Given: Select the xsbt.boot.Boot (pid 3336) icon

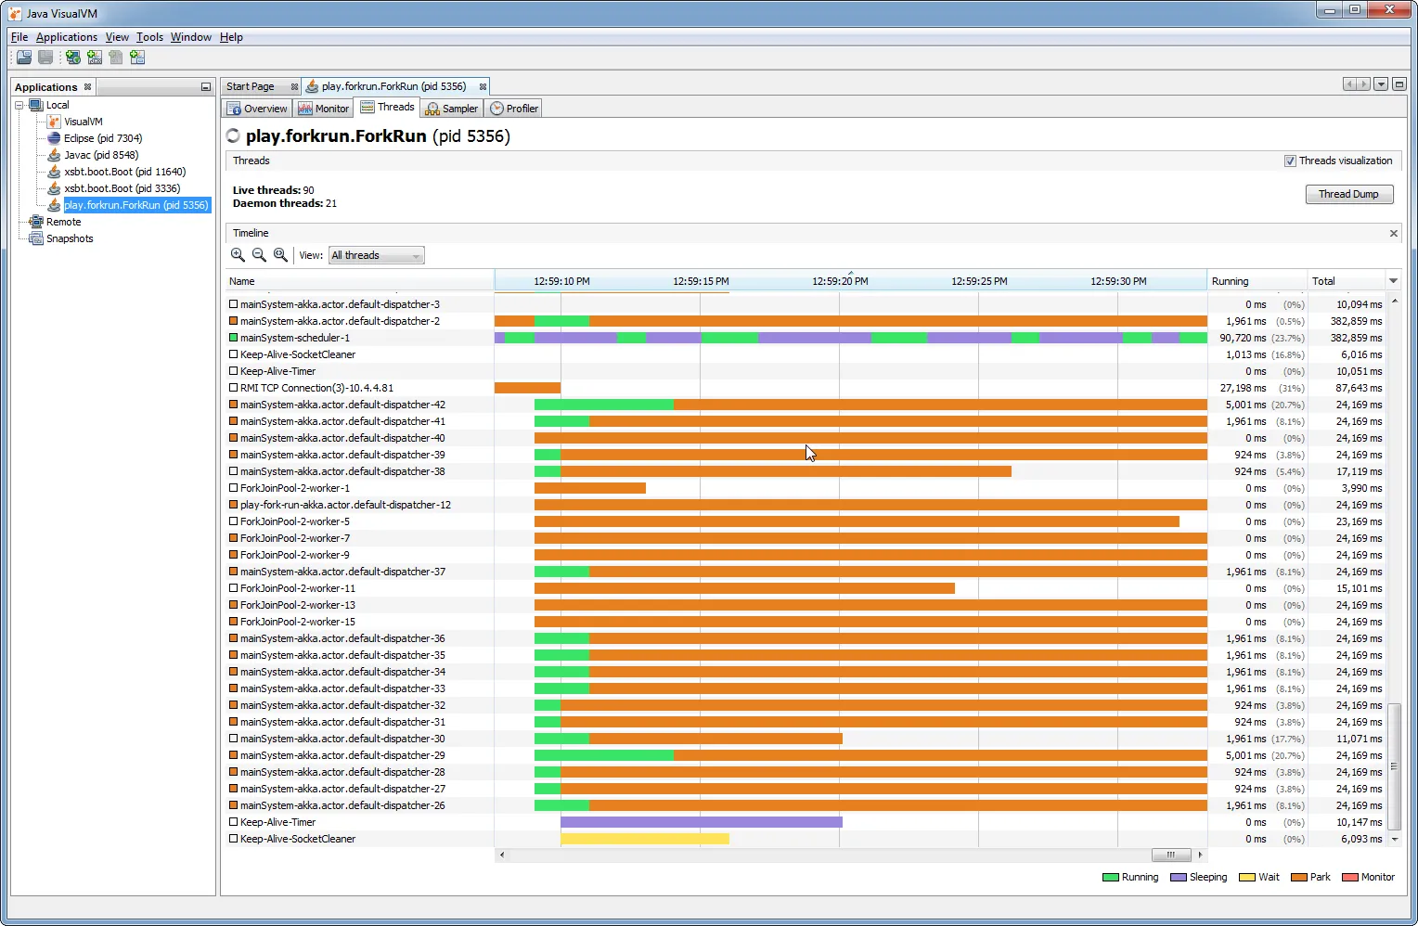Looking at the screenshot, I should [54, 188].
